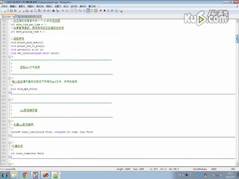
Task: Collapse the comment block at line 69
Action: pos(9,57)
